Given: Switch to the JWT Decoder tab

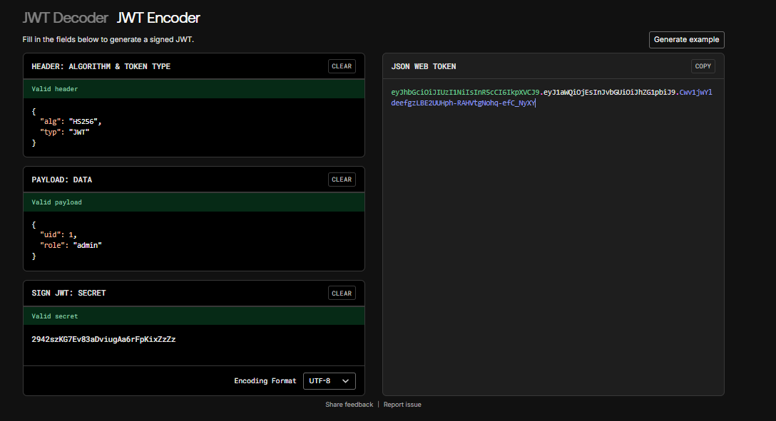Looking at the screenshot, I should (x=65, y=18).
